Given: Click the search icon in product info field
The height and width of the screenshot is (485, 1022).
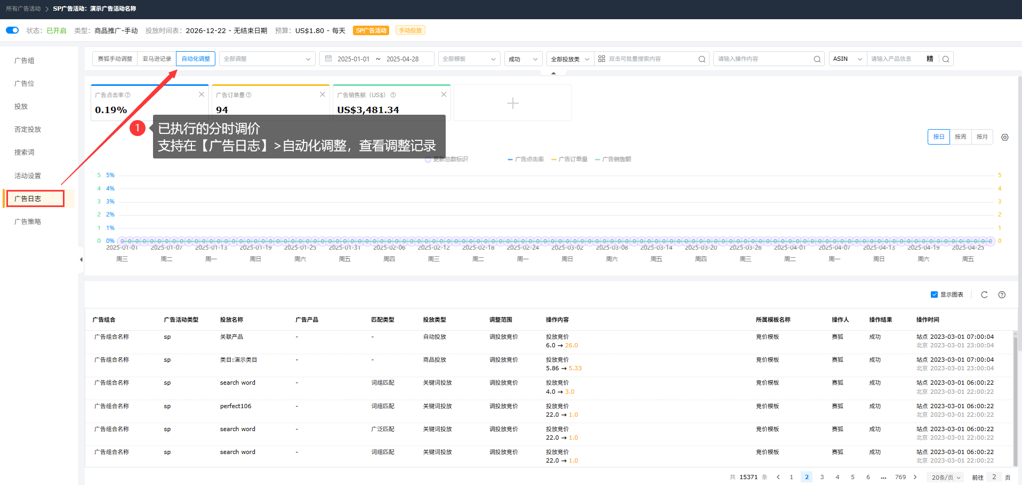Looking at the screenshot, I should point(946,59).
